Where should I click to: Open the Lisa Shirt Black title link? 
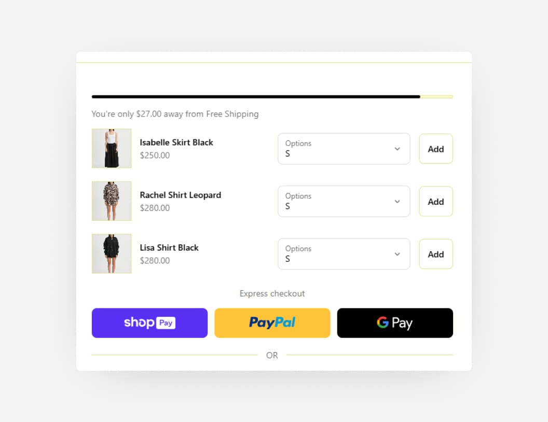169,248
